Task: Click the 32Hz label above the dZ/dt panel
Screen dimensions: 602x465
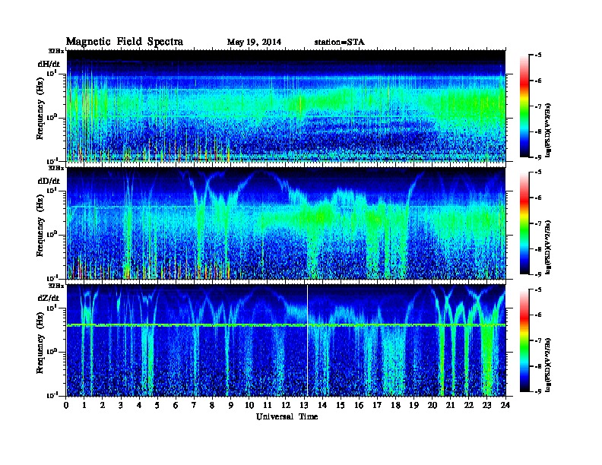Action: (x=56, y=286)
